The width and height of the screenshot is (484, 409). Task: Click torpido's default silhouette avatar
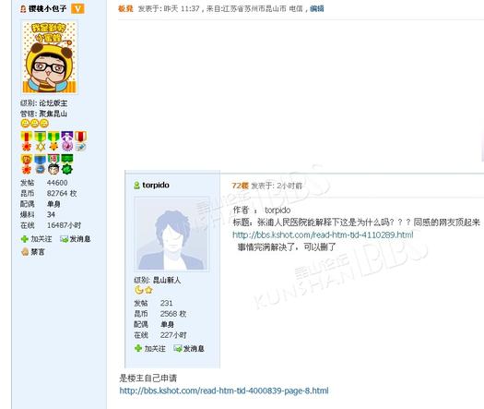click(x=171, y=234)
